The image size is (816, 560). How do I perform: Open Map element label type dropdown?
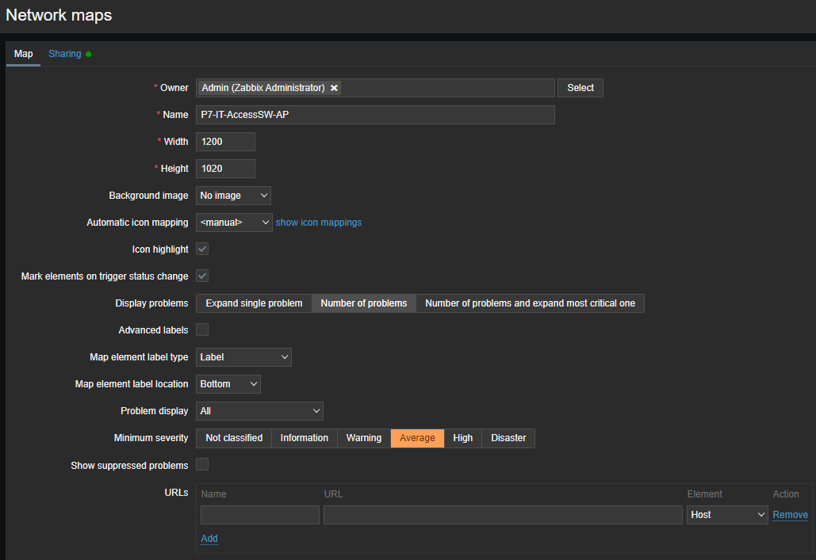243,357
